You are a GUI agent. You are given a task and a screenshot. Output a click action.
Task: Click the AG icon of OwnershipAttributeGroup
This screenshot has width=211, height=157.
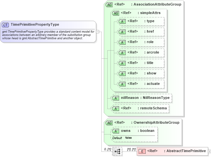tap(109, 123)
